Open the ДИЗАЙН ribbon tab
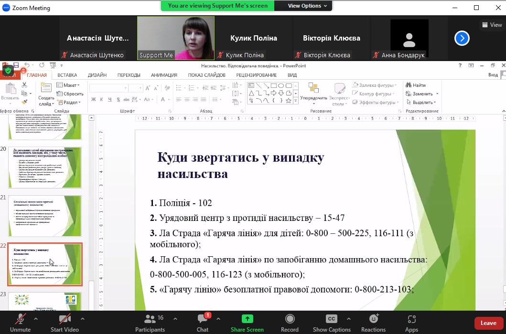The height and width of the screenshot is (334, 506). pos(97,75)
